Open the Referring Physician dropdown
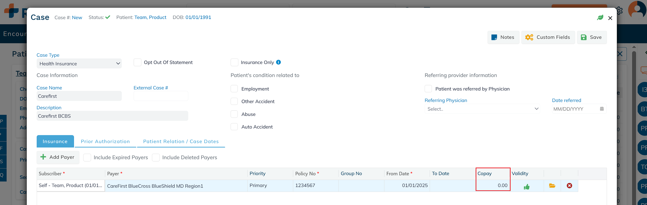Viewport: 647px width, 205px height. pos(482,109)
